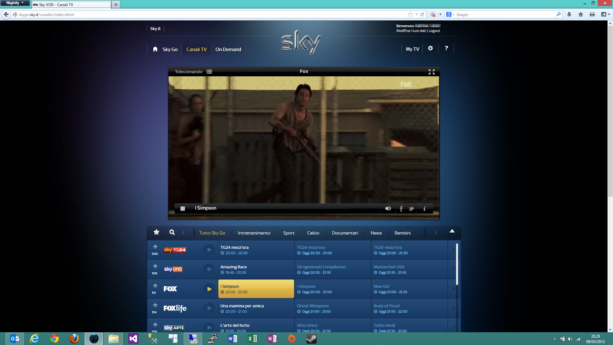
Task: Select I Simpson 20:05 program cell
Action: (x=256, y=289)
